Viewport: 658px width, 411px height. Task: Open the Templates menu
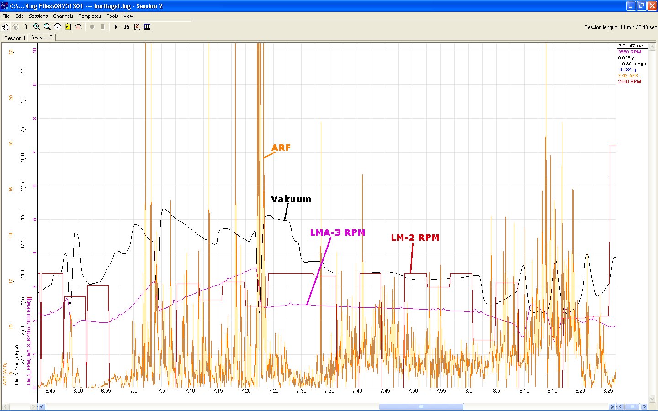pyautogui.click(x=90, y=16)
